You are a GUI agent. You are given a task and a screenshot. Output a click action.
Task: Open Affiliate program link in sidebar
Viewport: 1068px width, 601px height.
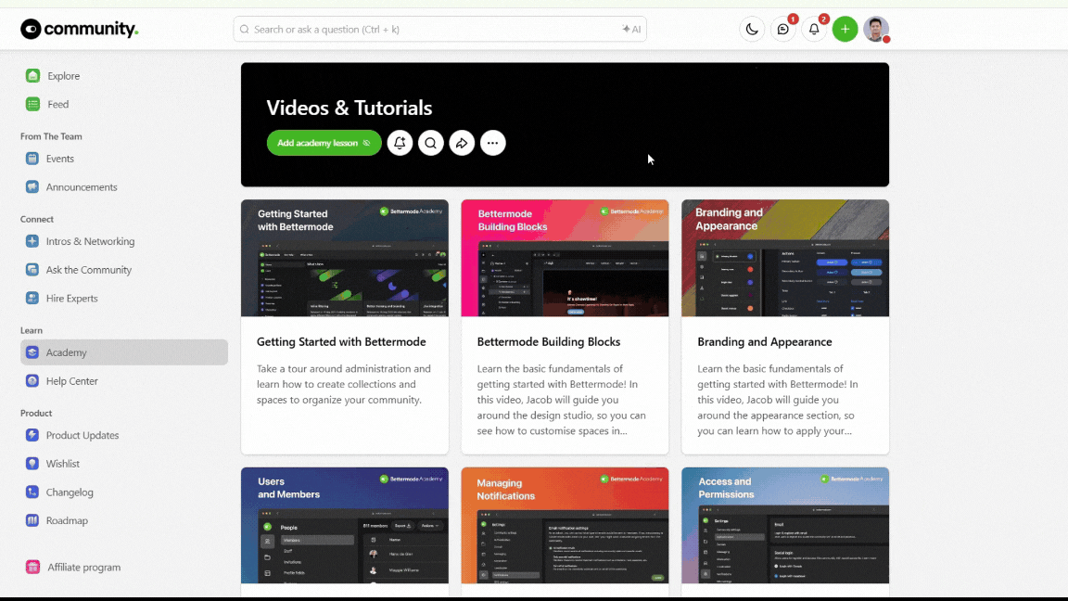[83, 568]
